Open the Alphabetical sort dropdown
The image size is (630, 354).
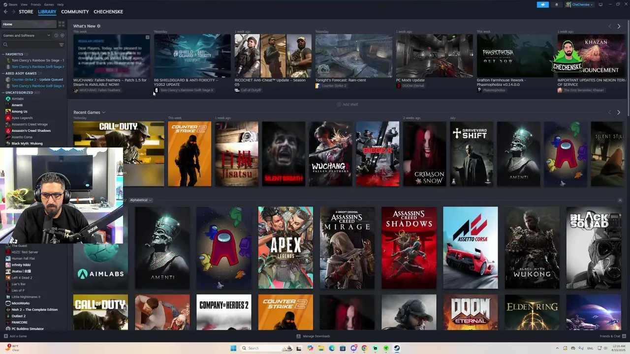coord(140,200)
